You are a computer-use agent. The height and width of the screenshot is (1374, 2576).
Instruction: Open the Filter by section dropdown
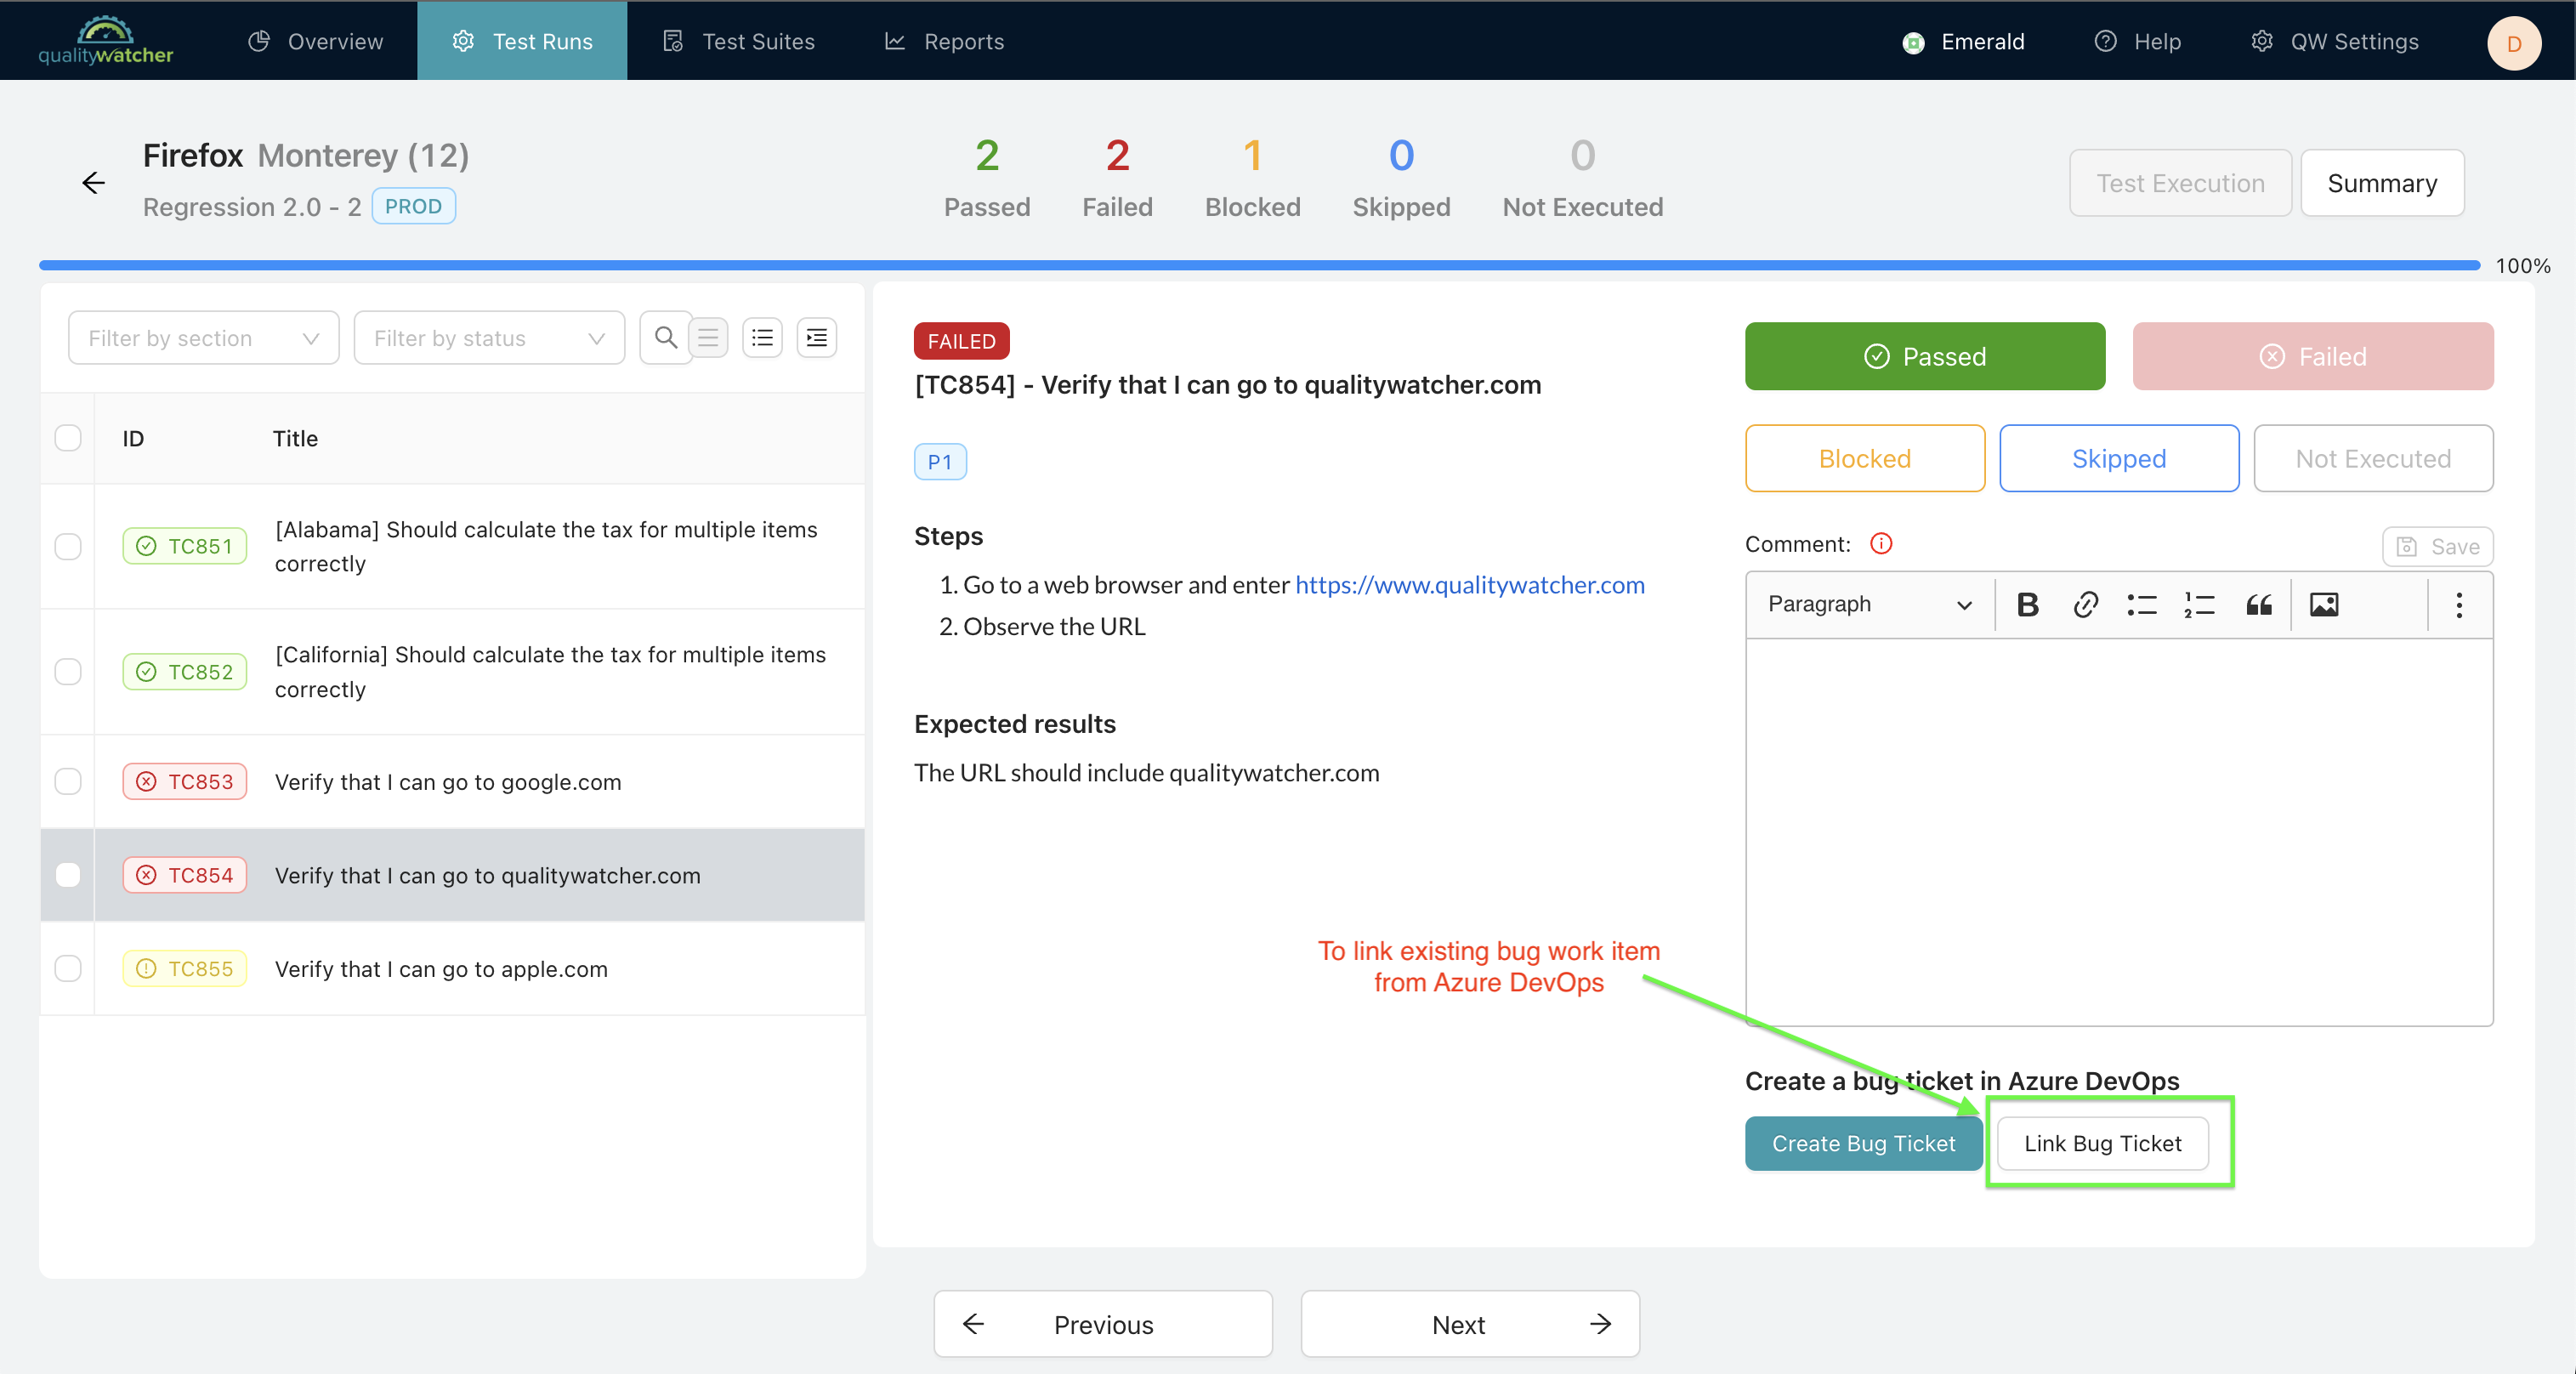tap(204, 338)
